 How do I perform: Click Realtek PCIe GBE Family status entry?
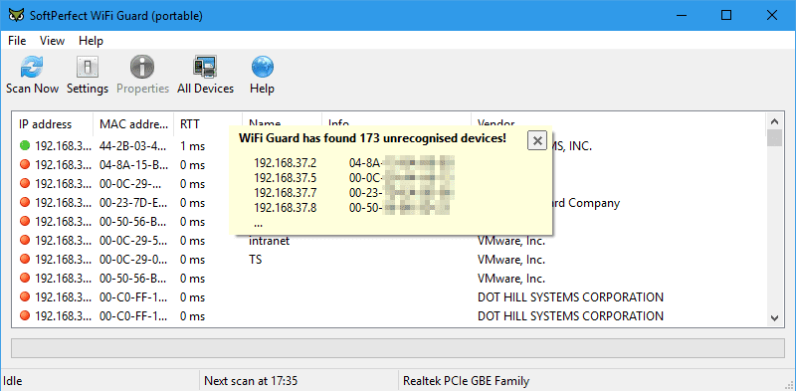(466, 381)
